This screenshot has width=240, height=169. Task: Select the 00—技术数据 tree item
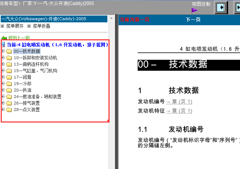pyautogui.click(x=27, y=51)
